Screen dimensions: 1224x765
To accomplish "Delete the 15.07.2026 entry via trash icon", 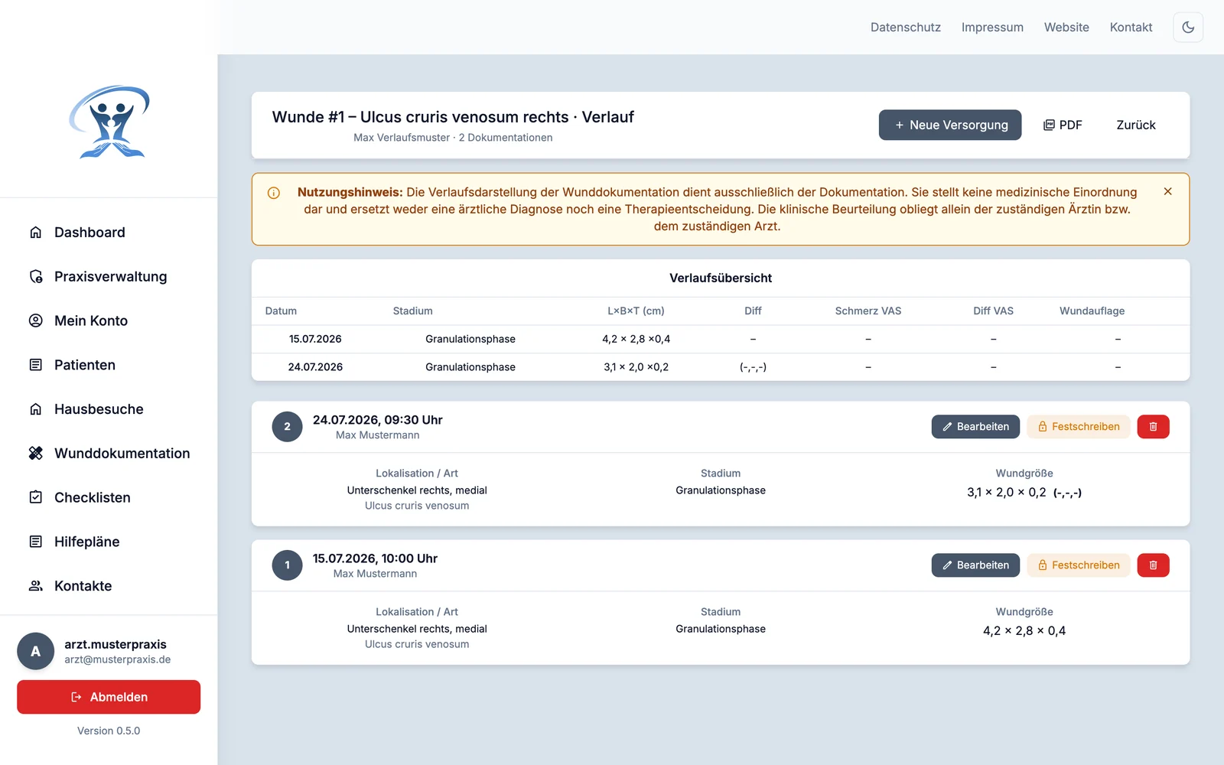I will 1153,565.
